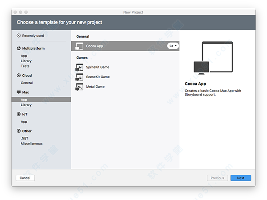Choose the SceneKit Game template label
This screenshot has height=200, width=267.
(x=98, y=77)
